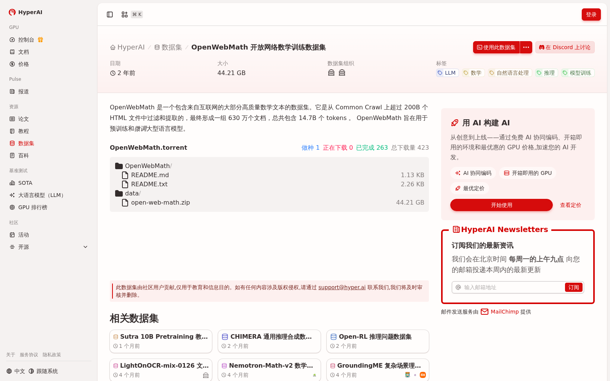The image size is (610, 381).
Task: Click 服务协议 footer link
Action: tap(29, 355)
